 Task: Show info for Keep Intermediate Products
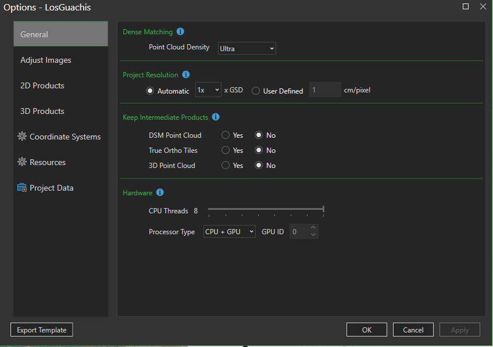(x=216, y=117)
